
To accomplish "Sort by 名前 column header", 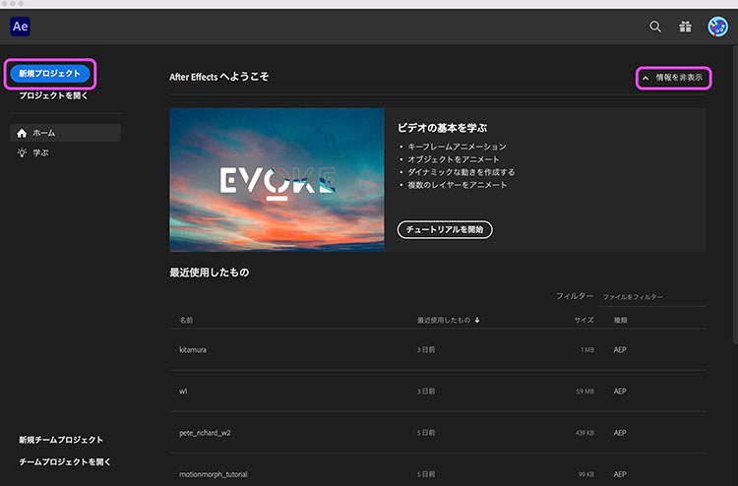I will coord(186,320).
